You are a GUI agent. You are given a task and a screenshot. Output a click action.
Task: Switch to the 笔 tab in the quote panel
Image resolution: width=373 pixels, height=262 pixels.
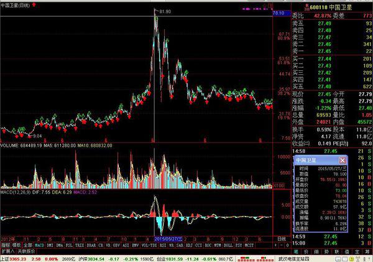[296, 251]
